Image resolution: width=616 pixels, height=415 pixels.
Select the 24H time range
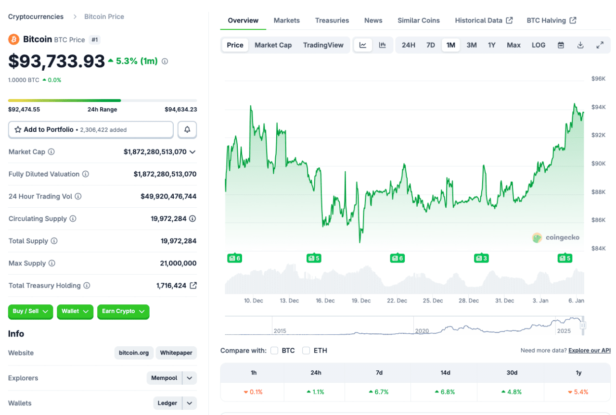[x=409, y=45]
